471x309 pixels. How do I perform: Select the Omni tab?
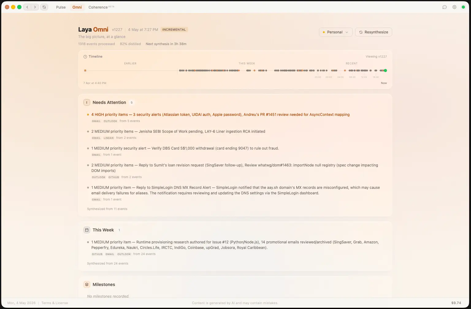pos(77,7)
